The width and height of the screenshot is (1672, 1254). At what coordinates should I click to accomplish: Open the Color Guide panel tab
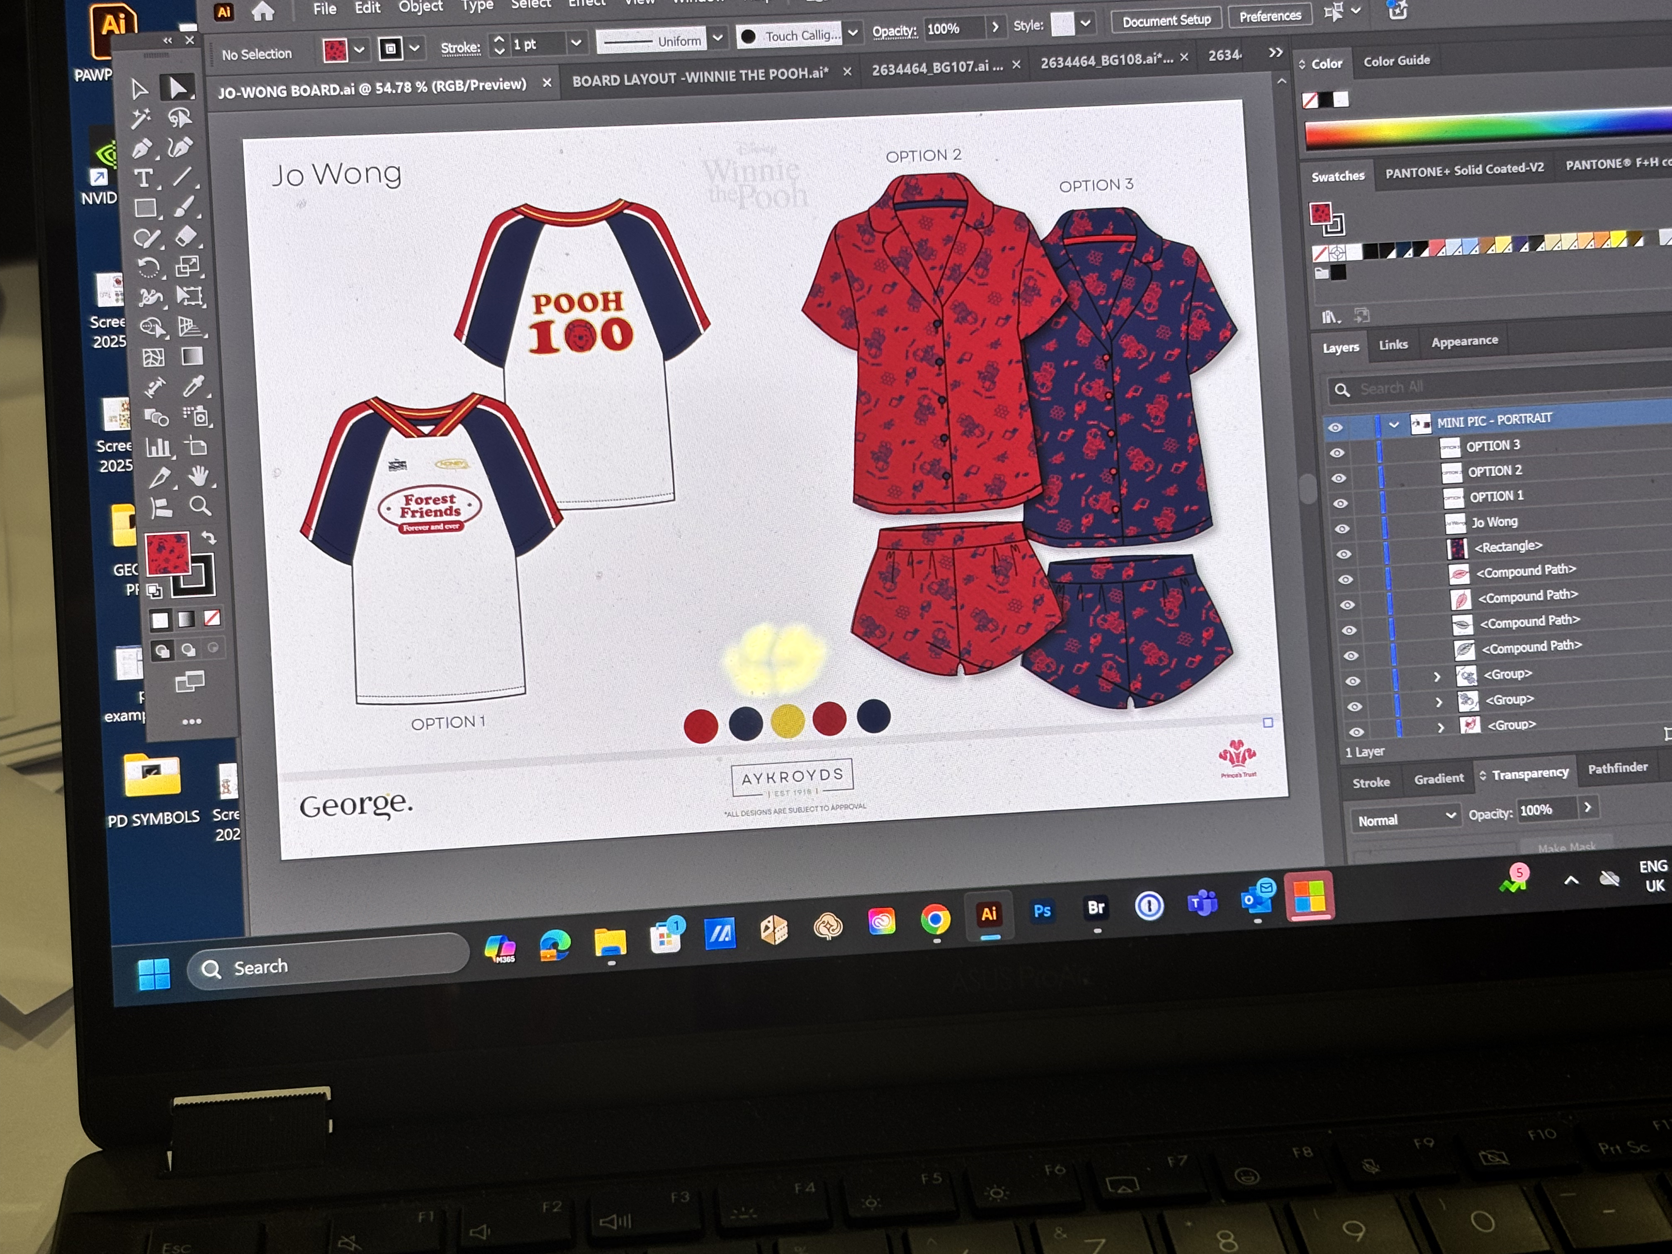1397,61
